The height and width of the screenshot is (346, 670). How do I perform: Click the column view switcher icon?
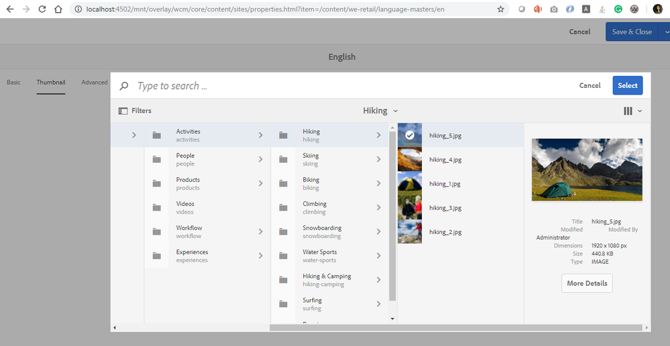[628, 111]
